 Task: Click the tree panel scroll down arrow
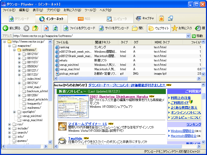pyautogui.click(x=50, y=142)
